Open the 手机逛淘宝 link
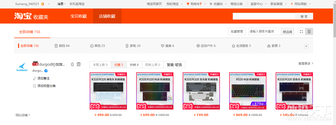 [x=77, y=4]
